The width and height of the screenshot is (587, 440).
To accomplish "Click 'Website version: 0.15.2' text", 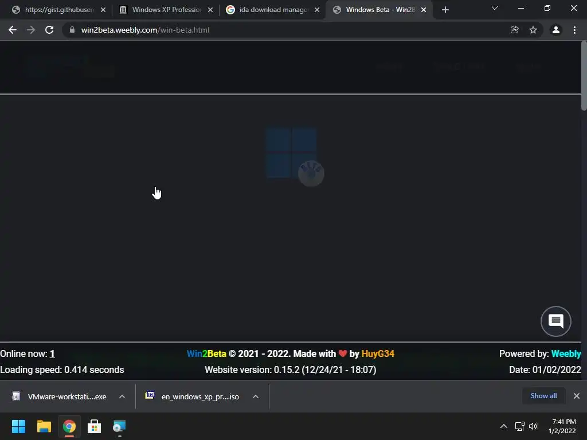I will point(291,370).
